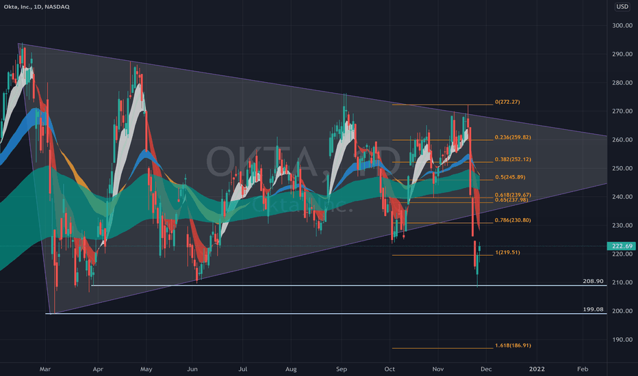Click the Feb label on time axis

[x=583, y=369]
